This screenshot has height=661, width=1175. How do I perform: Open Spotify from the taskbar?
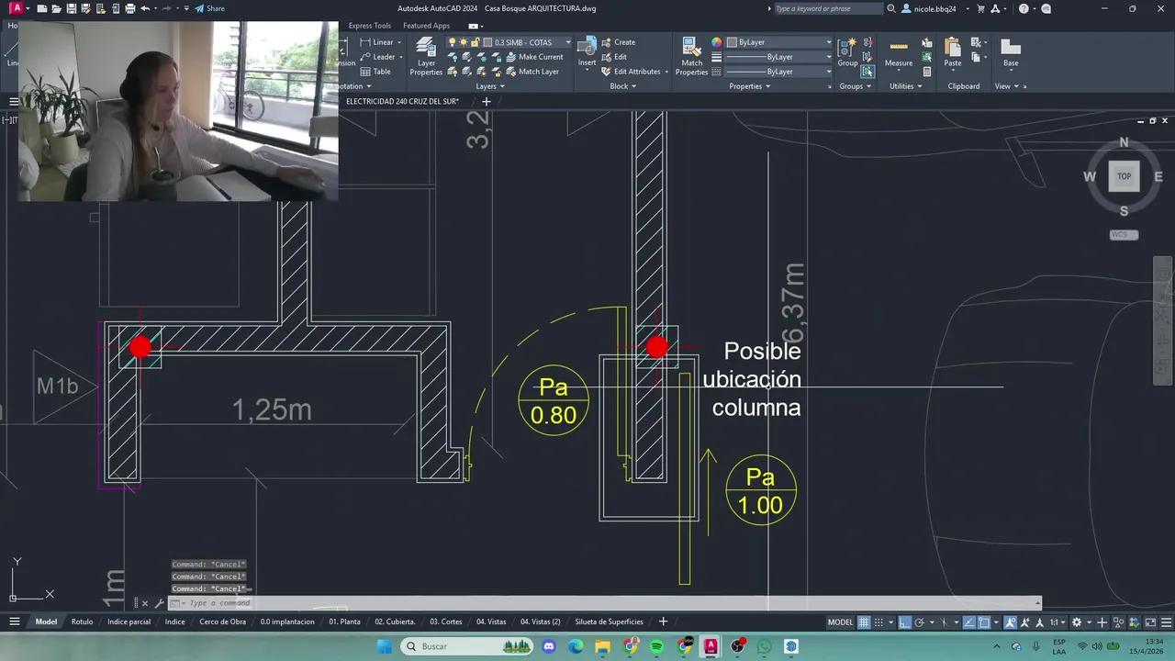(656, 646)
